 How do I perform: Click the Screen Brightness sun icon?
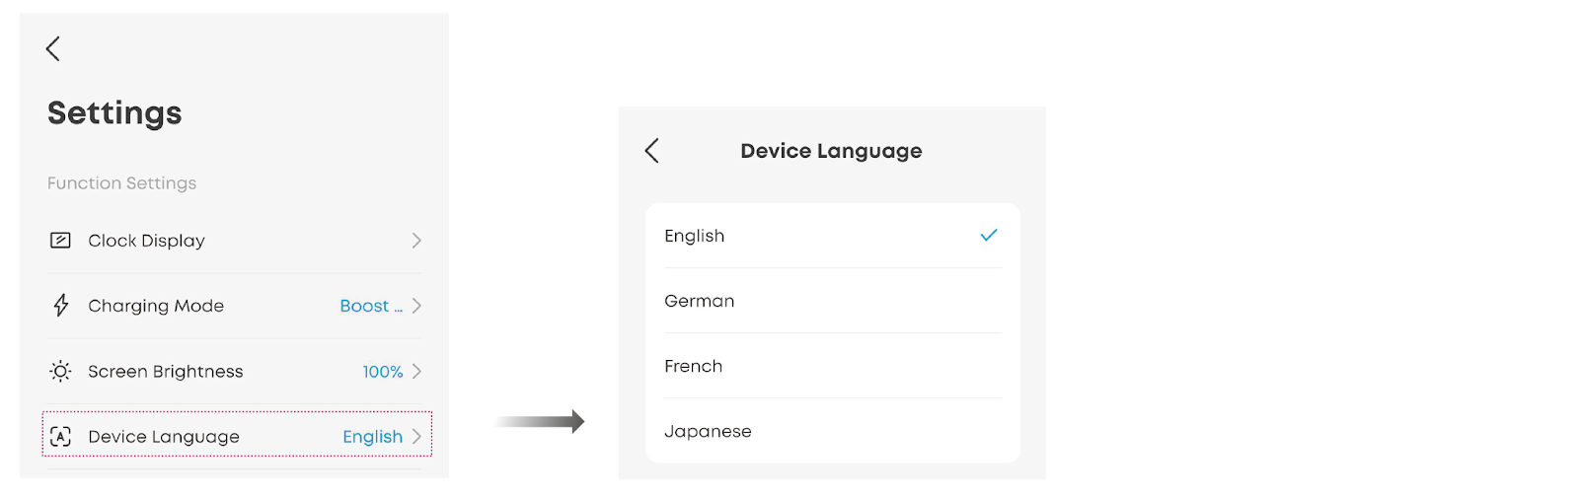click(60, 372)
